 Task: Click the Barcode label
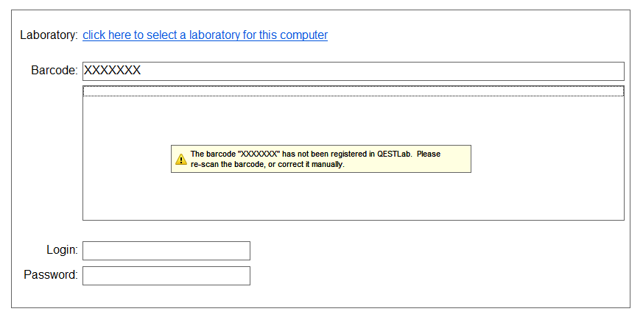coord(54,71)
